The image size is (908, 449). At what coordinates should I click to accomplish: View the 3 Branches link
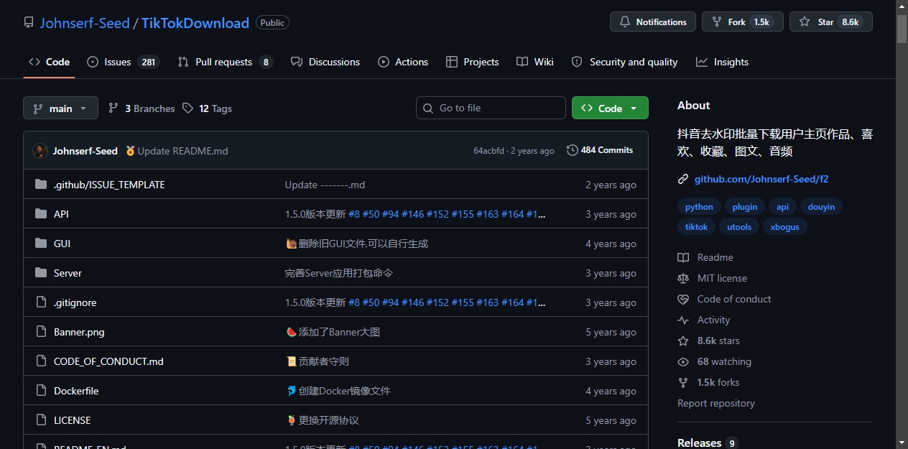pos(142,108)
